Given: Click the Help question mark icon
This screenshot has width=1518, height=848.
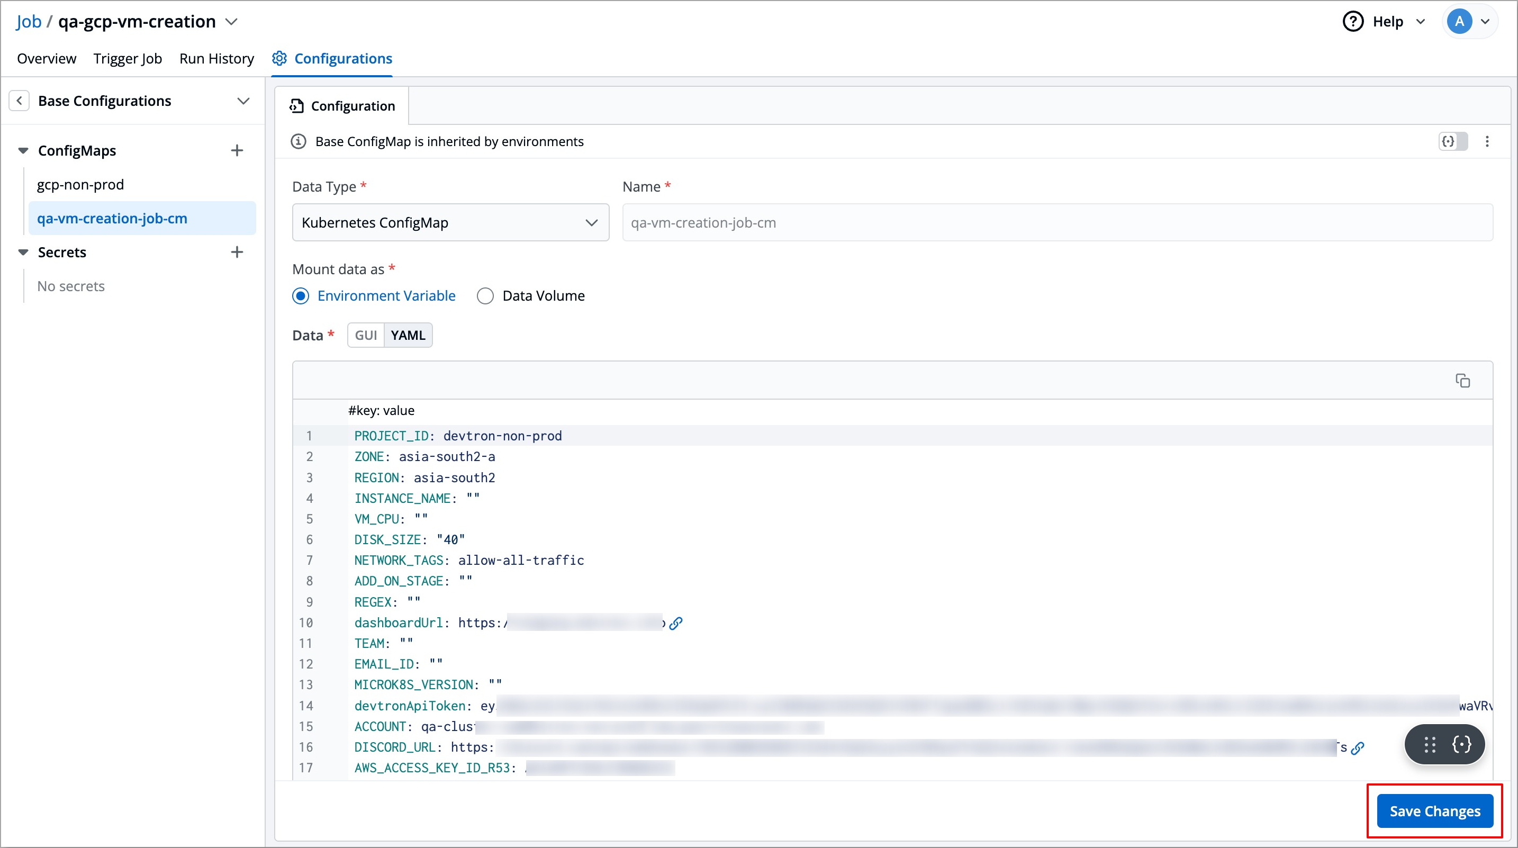Looking at the screenshot, I should (1353, 22).
